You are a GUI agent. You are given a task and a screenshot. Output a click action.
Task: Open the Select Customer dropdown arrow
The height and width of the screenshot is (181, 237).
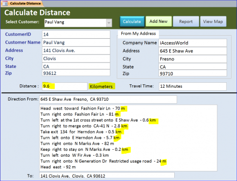tap(109, 23)
